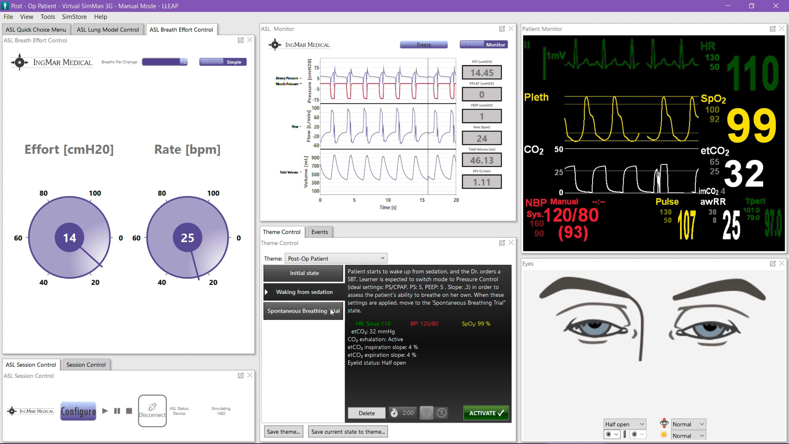Click the crossed-out lightning toggle beside the timer
The height and width of the screenshot is (444, 789).
pos(442,413)
